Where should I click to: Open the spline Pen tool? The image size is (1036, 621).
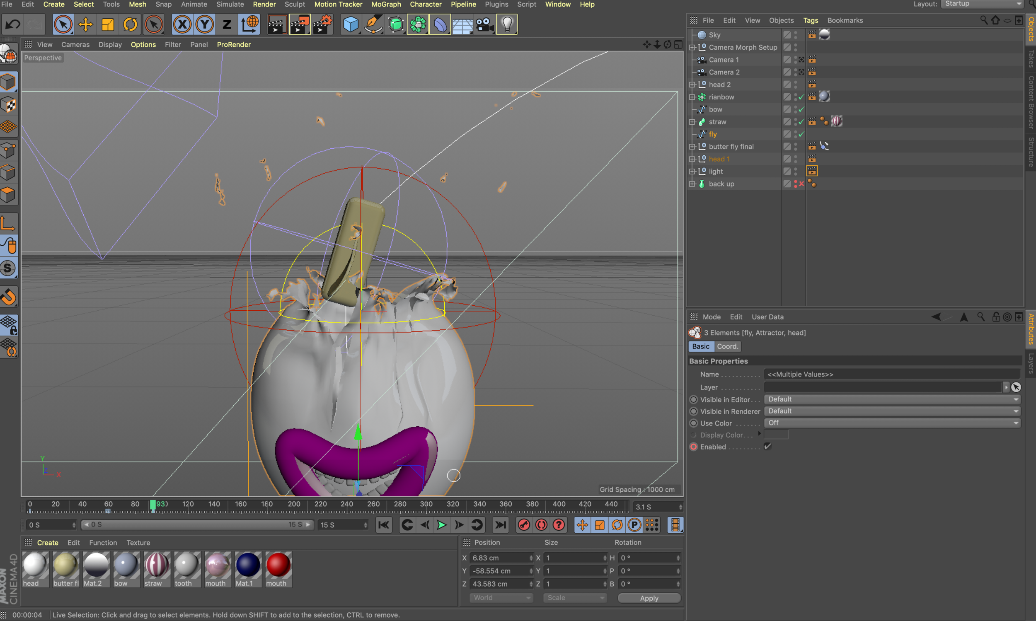pos(373,24)
